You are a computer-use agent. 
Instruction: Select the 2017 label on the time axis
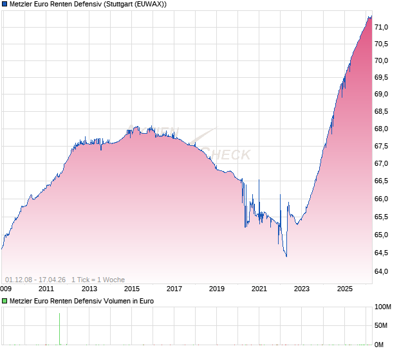pos(174,289)
